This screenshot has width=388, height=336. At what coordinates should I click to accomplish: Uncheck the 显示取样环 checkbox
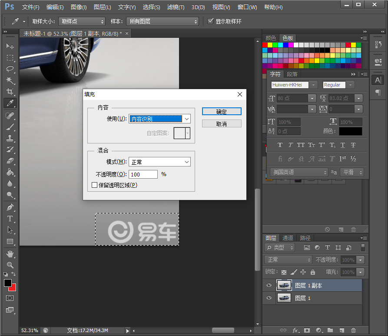click(211, 21)
